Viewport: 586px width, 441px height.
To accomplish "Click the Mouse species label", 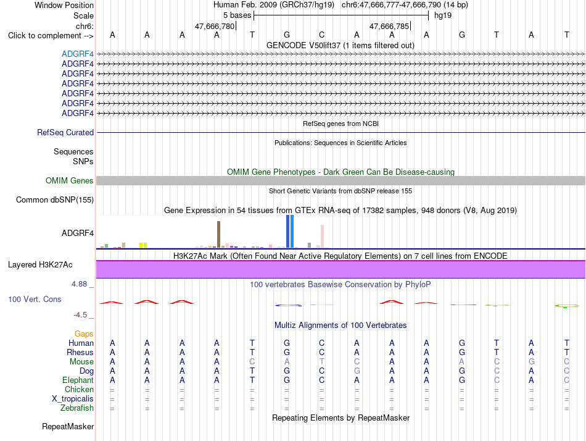I will 81,362.
